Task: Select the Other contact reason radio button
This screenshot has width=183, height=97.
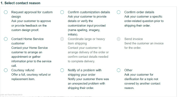Action: (x=119, y=70)
